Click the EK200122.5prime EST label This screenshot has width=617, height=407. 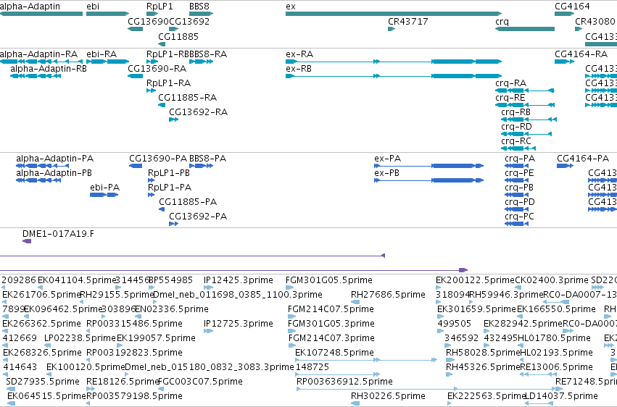pyautogui.click(x=475, y=280)
